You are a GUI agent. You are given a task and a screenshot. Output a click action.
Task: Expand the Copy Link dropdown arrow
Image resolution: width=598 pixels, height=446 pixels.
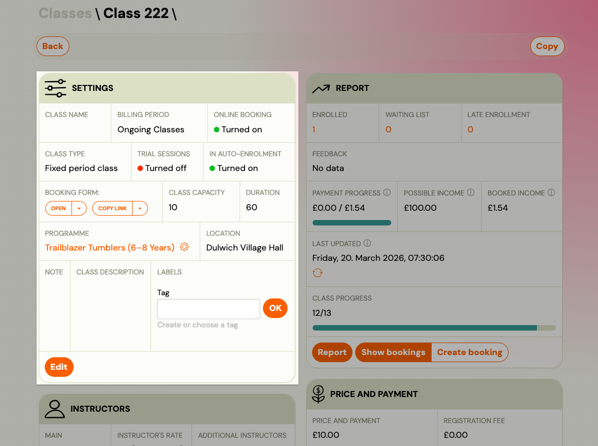tap(140, 209)
